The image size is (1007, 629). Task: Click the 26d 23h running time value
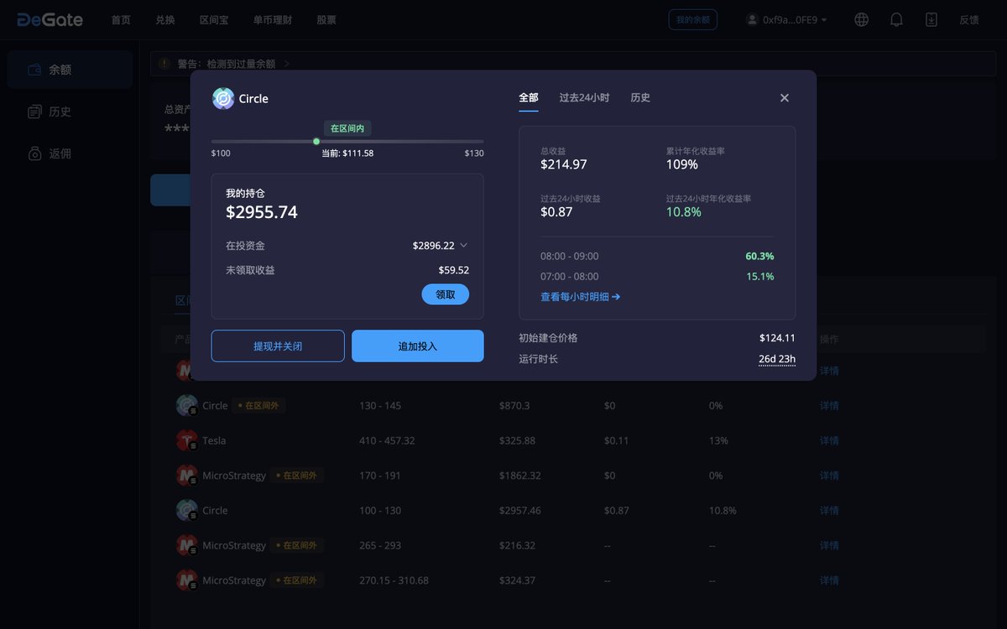(777, 359)
